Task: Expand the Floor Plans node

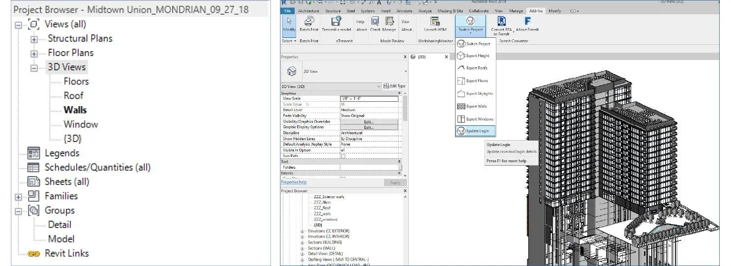Action: click(34, 54)
